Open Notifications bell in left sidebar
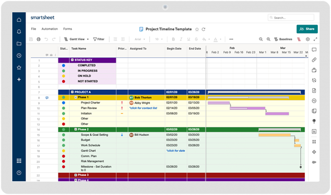The height and width of the screenshot is (195, 331). point(19,32)
